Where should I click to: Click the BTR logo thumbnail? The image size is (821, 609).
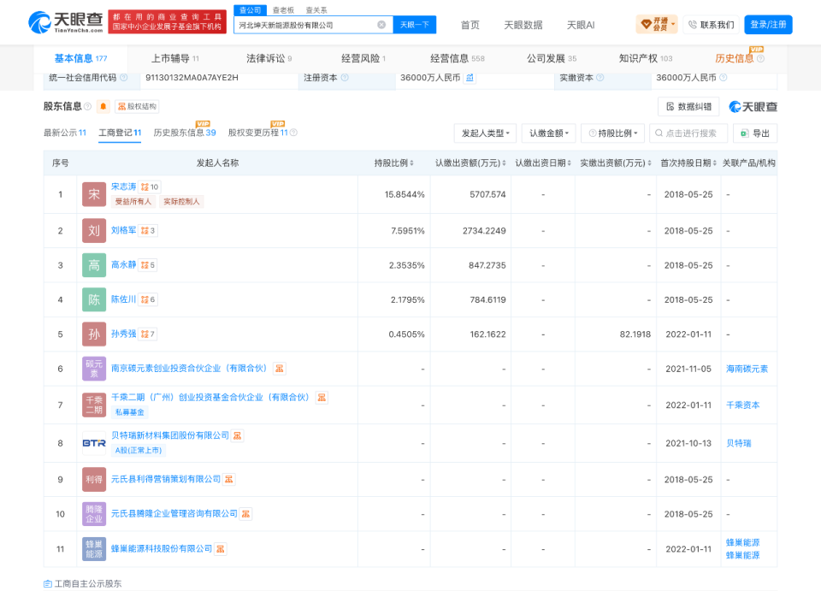94,443
